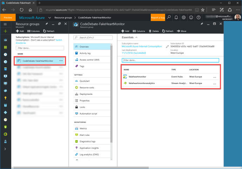Screen dimensions: 242x169
Task: Open the help question mark icon
Action: [x=198, y=17]
